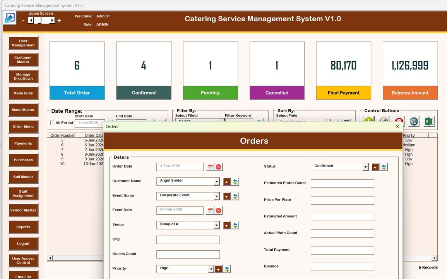Viewport: 447px width, 279px height.
Task: Open calendar picker for Order Date
Action: click(210, 167)
